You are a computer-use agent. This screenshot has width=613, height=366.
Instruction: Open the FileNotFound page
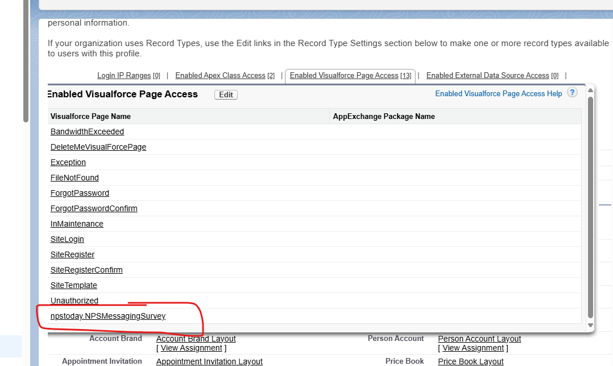(74, 178)
